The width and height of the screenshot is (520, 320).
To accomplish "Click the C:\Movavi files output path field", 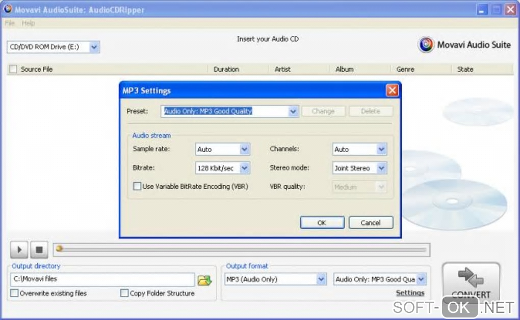I will pyautogui.click(x=102, y=279).
